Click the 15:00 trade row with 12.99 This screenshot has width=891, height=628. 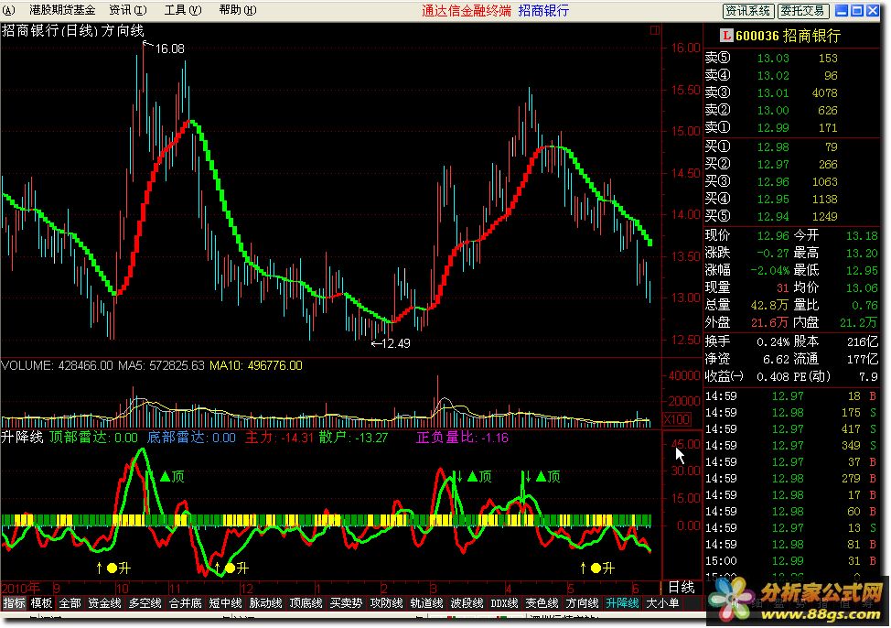pos(792,561)
